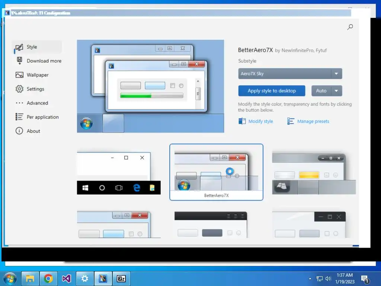Viewport: 381px width, 286px height.
Task: Click the Download more save icon
Action: coord(19,61)
